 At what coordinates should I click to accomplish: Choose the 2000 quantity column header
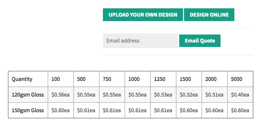(211, 79)
